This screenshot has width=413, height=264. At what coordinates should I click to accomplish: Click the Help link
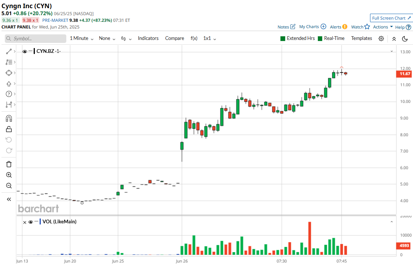[x=400, y=27]
